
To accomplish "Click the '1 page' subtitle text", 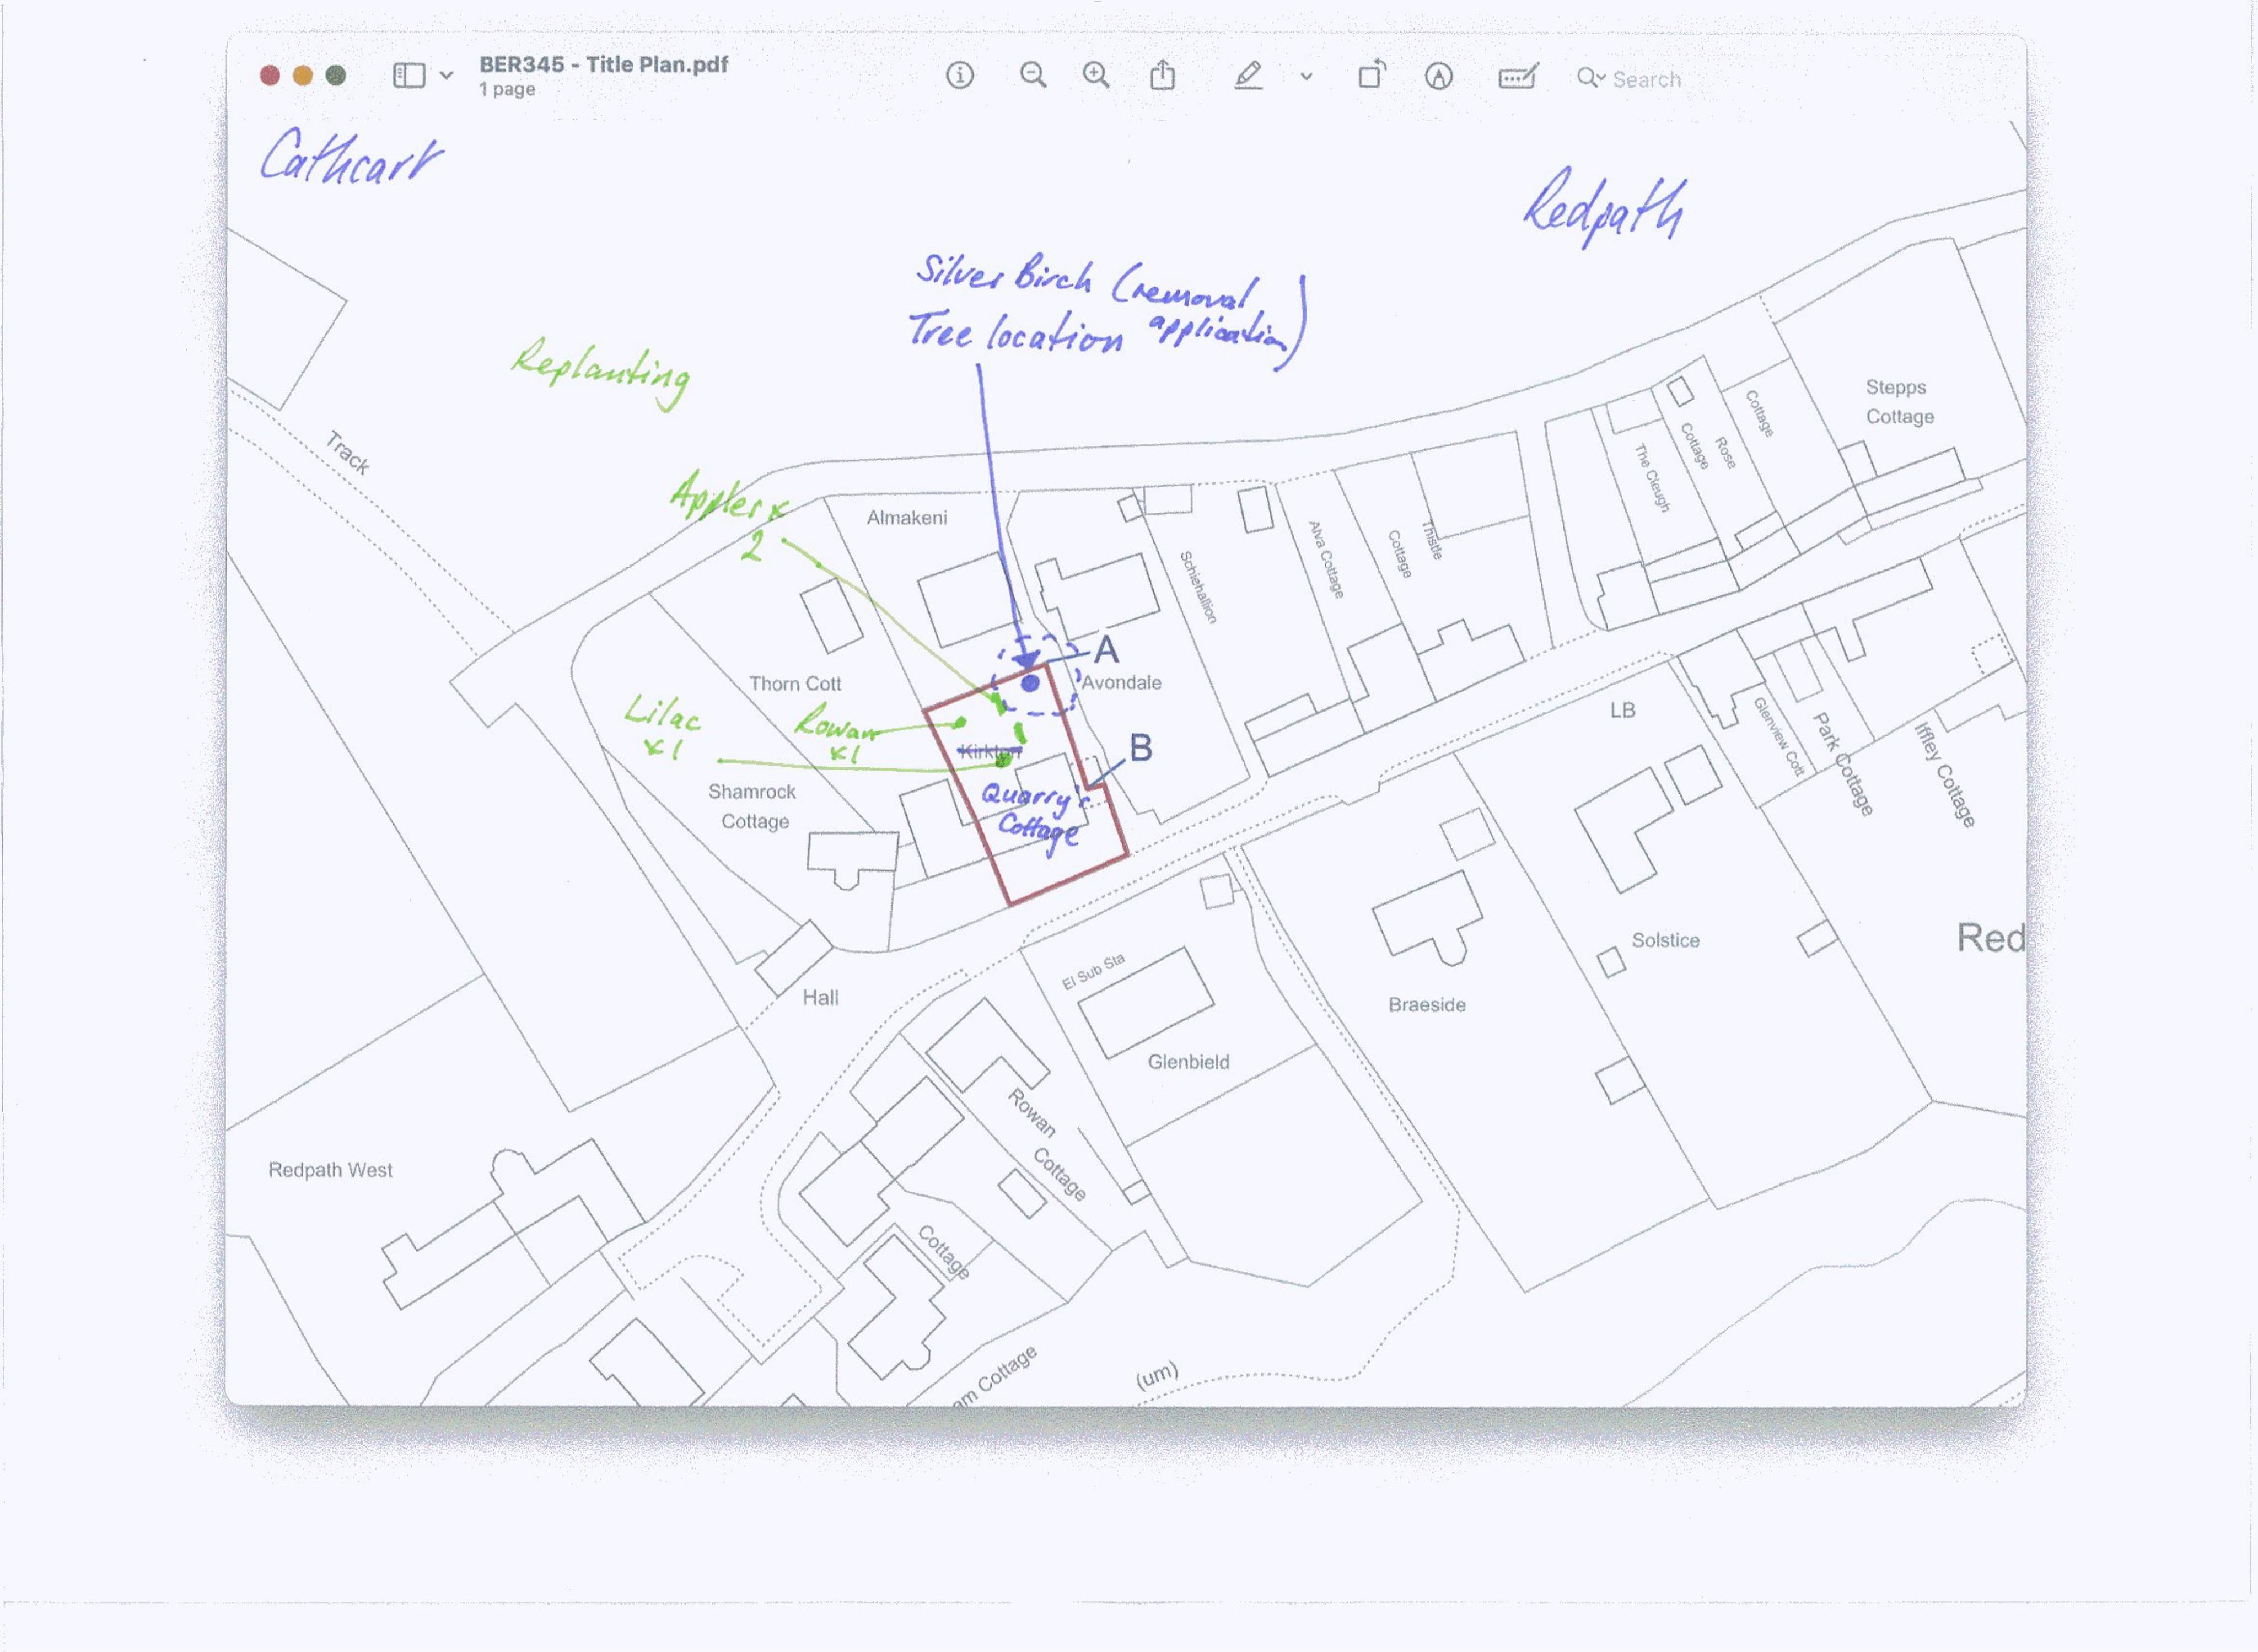I will 506,90.
